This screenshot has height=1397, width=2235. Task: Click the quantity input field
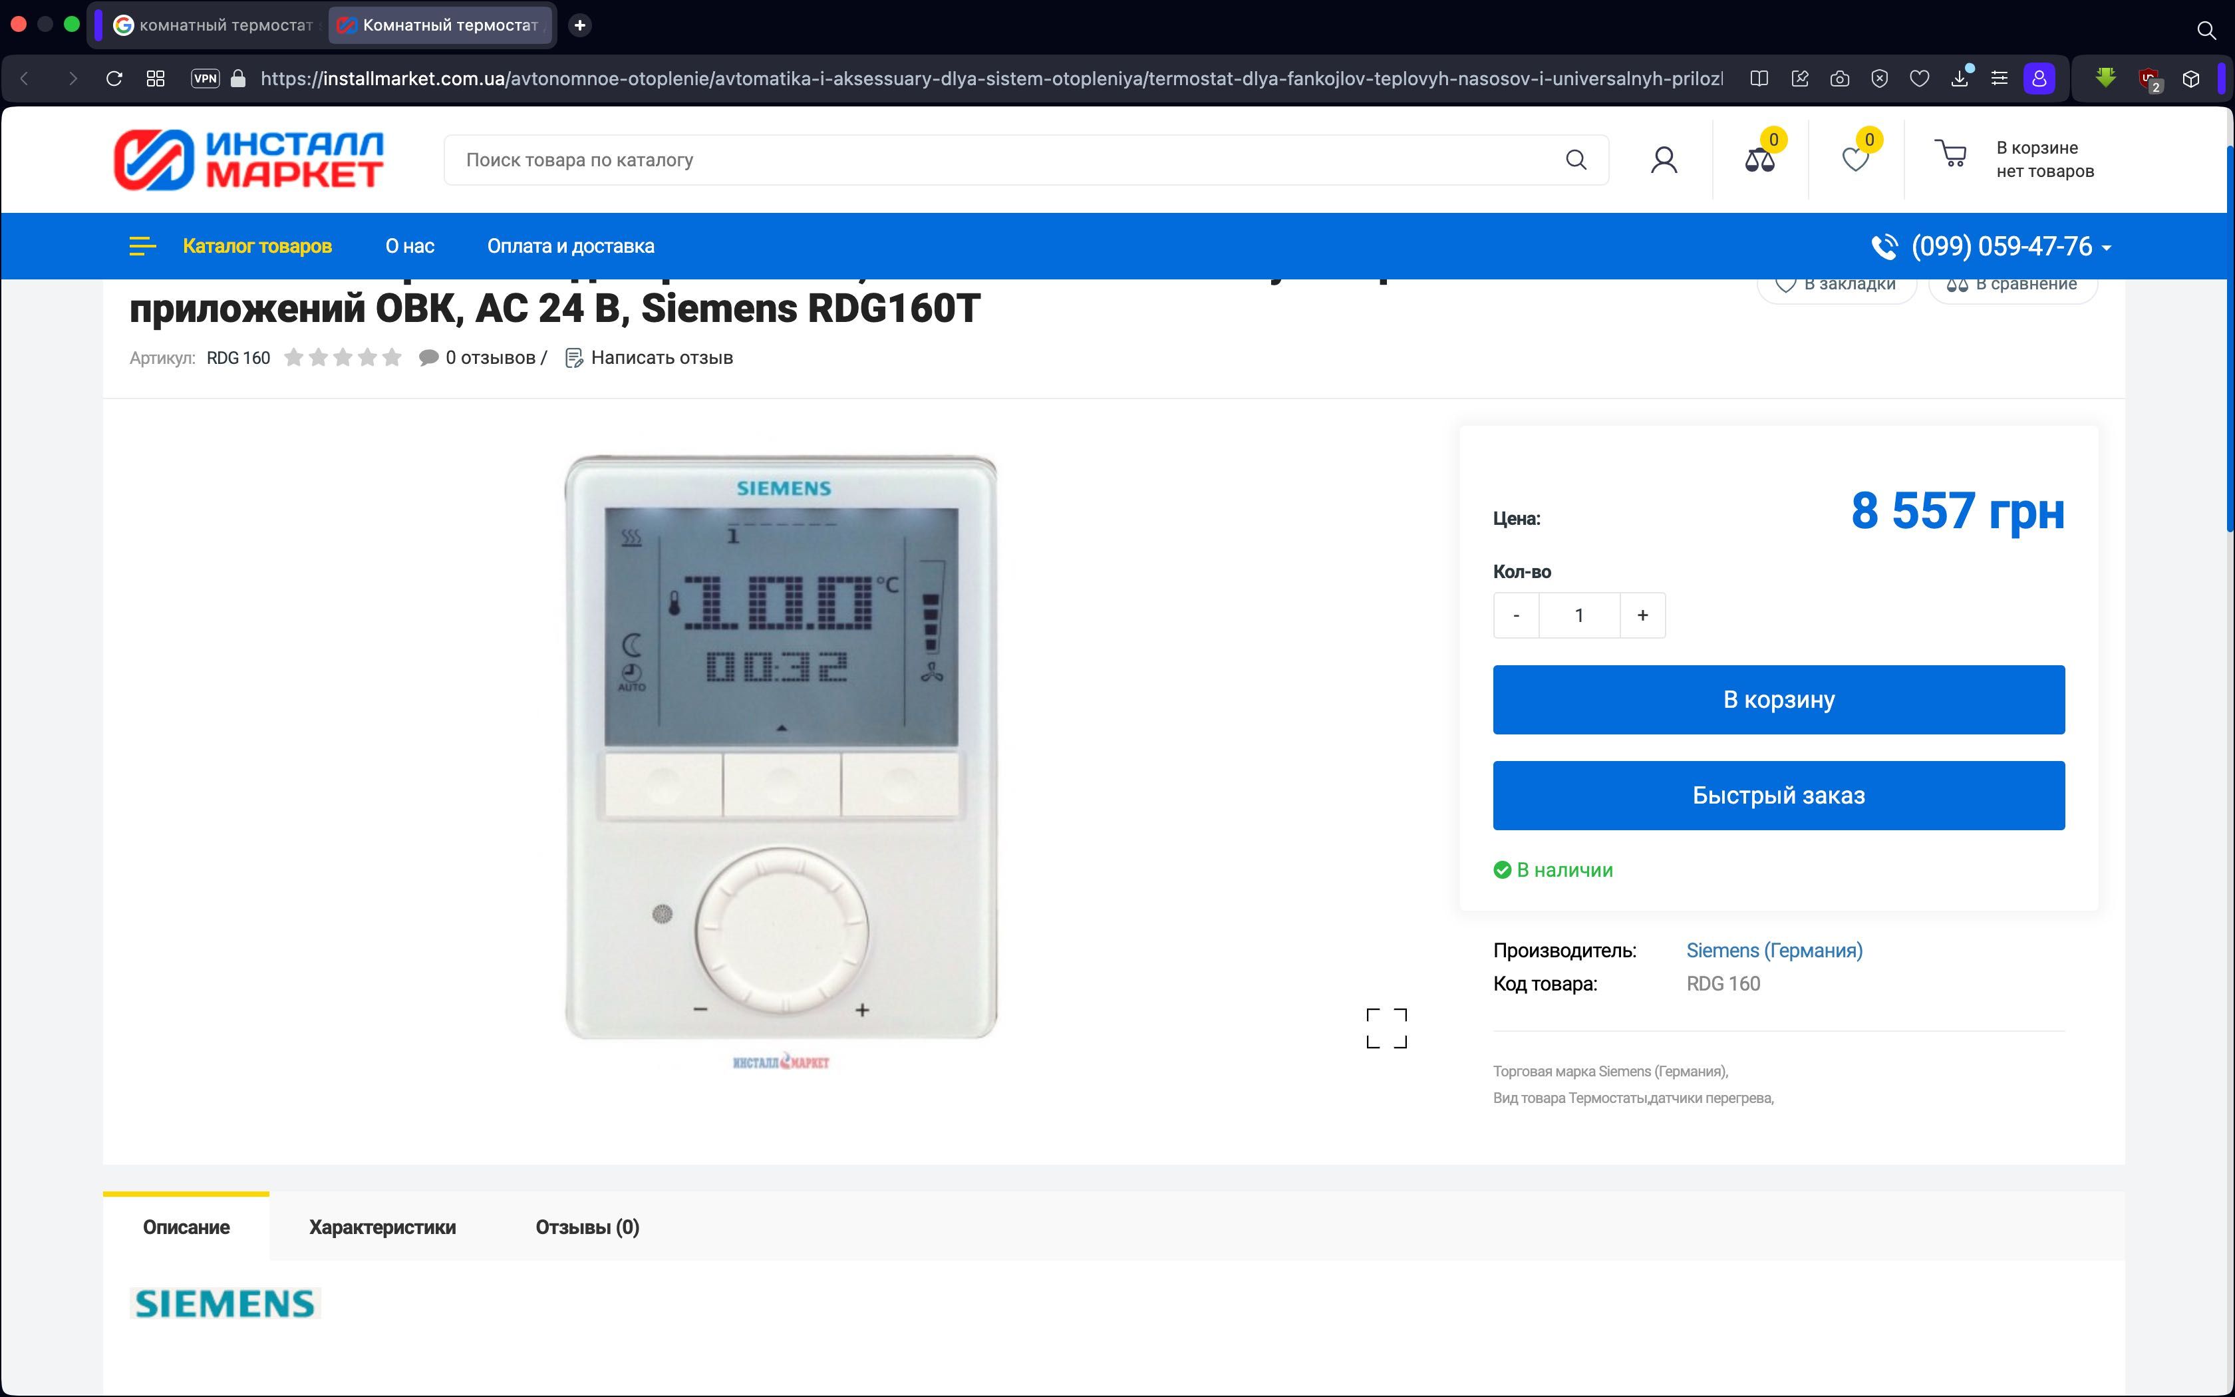tap(1579, 615)
